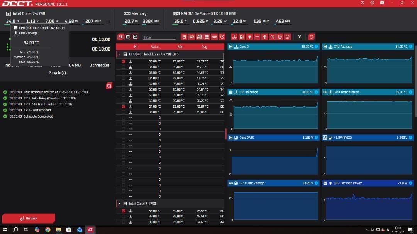Click the red reset sensors circular-arrow icon
This screenshot has height=234, width=417.
[x=312, y=37]
